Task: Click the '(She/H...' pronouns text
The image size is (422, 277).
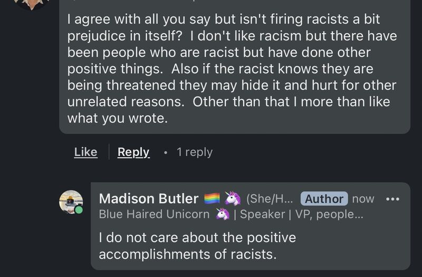Action: pyautogui.click(x=270, y=199)
